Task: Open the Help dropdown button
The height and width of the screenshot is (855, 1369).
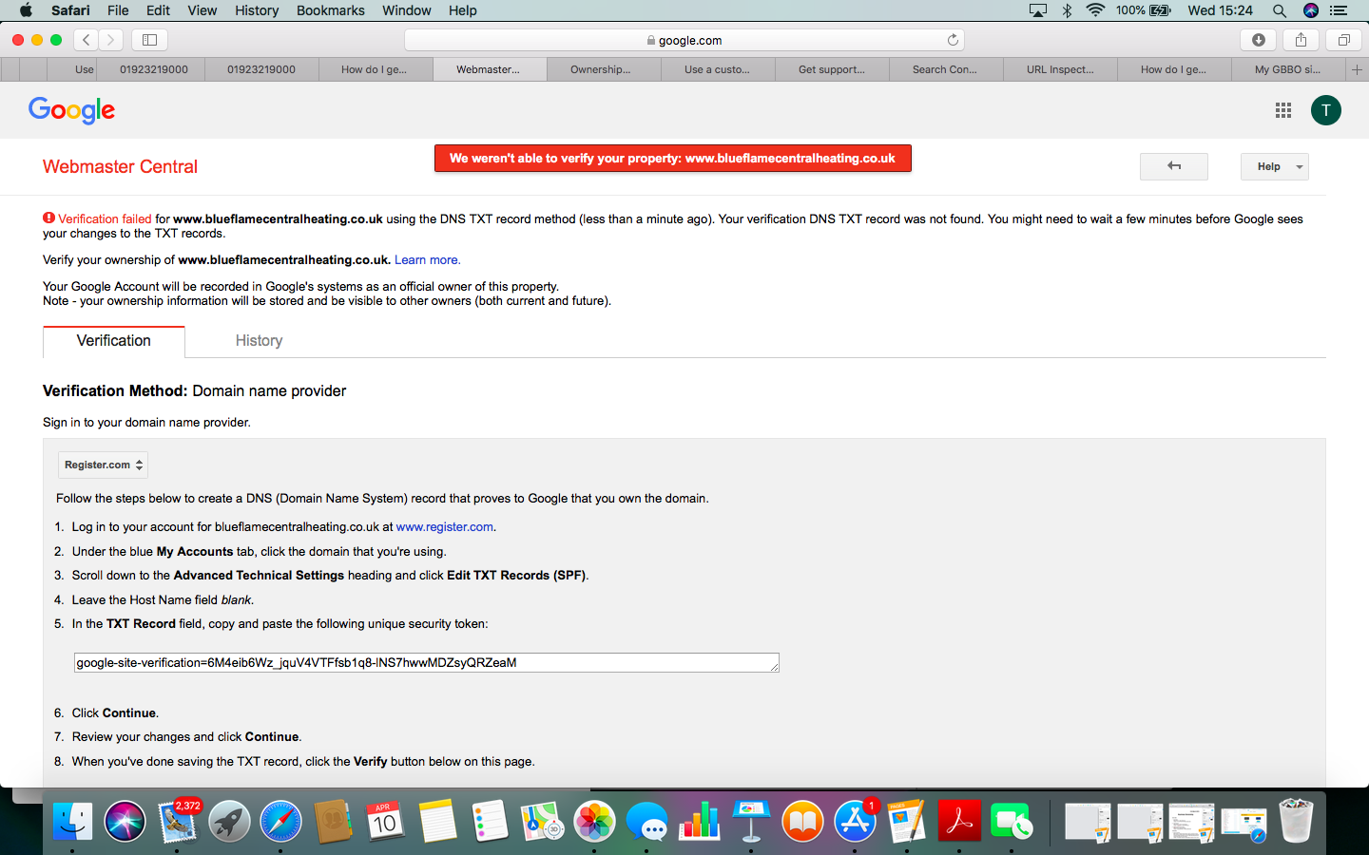Action: pyautogui.click(x=1275, y=166)
